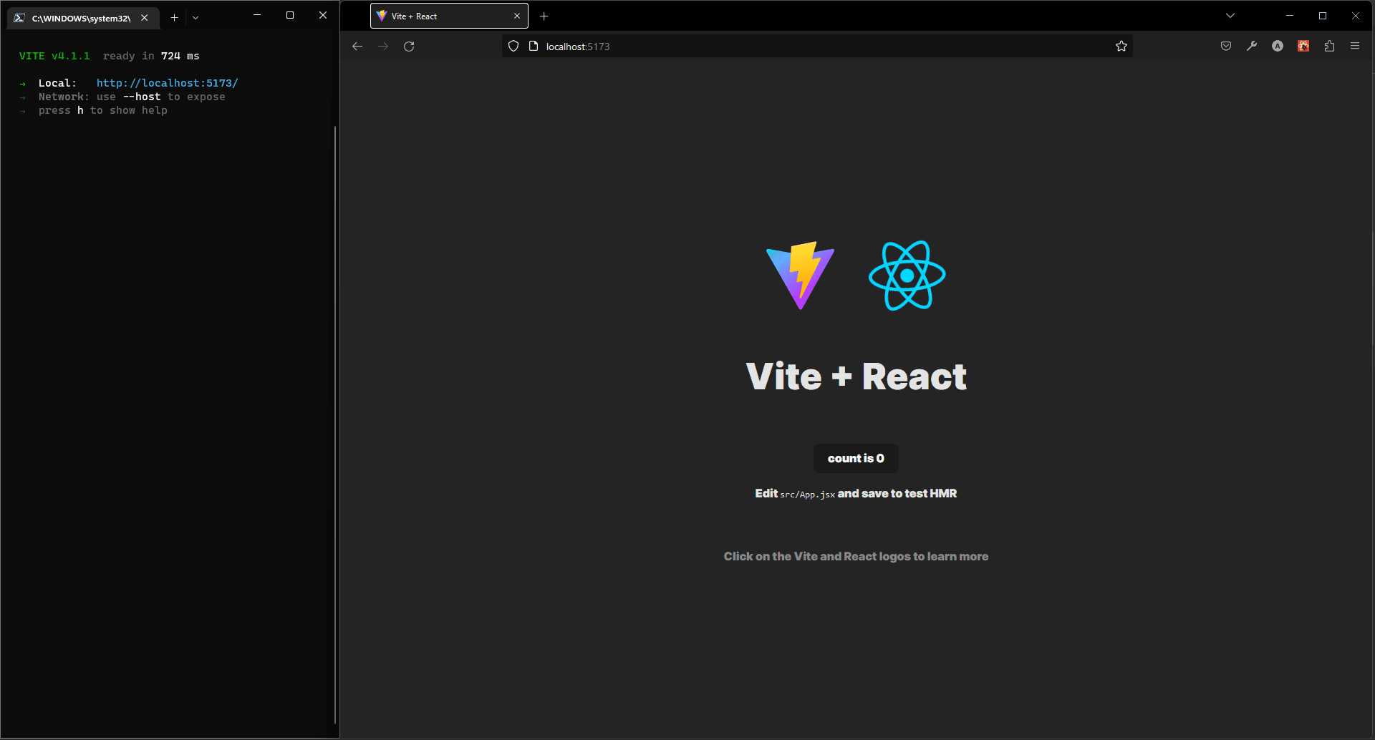Select the terminal C:\WINDOWS\system32 tab
Image resolution: width=1375 pixels, height=740 pixels.
(x=83, y=18)
